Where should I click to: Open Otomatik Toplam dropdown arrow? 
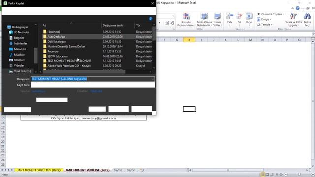click(283, 14)
